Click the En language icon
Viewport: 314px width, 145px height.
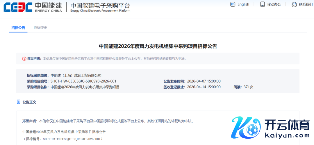(x=233, y=4)
